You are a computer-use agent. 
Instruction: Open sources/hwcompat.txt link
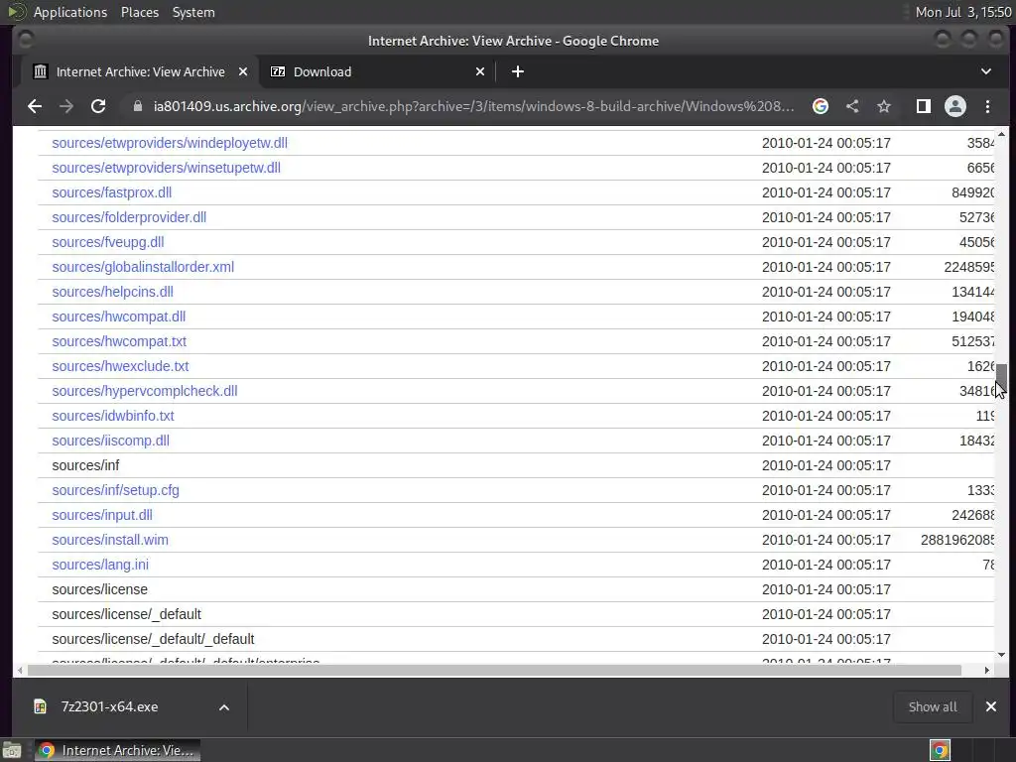[x=119, y=341]
